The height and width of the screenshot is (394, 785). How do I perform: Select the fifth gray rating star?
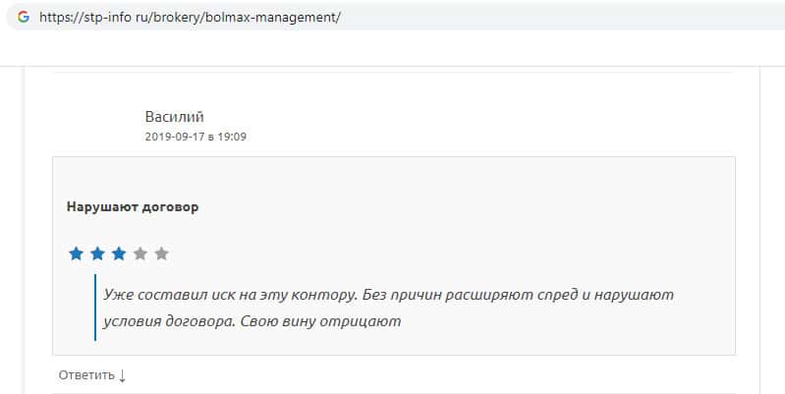(x=162, y=253)
